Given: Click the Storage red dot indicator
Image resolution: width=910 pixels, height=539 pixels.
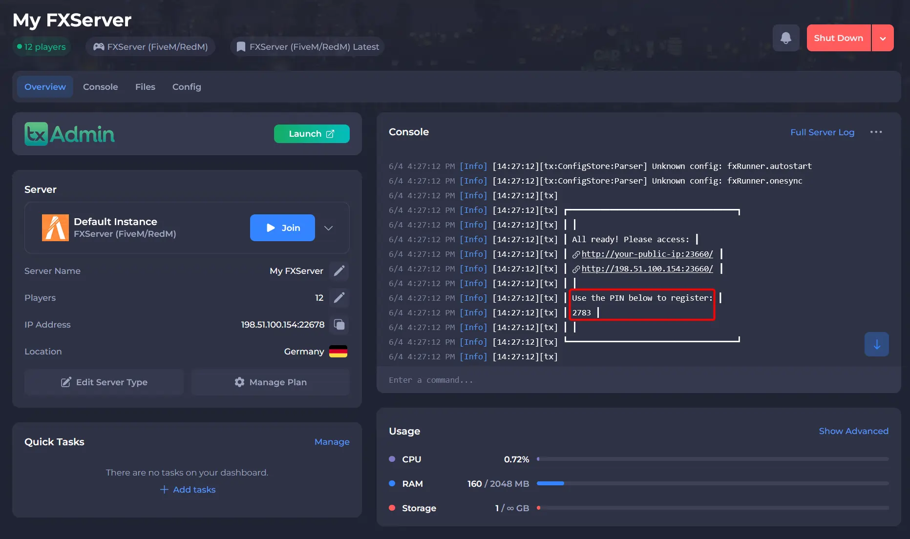Looking at the screenshot, I should click(x=392, y=508).
